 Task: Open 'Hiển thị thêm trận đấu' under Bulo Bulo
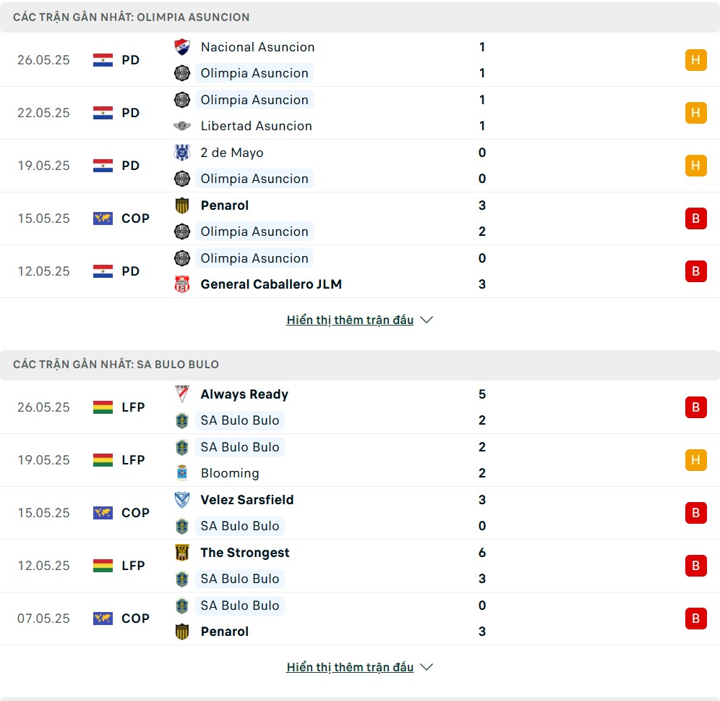click(350, 667)
